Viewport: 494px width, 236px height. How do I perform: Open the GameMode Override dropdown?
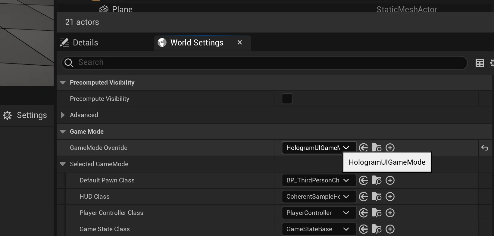click(319, 148)
